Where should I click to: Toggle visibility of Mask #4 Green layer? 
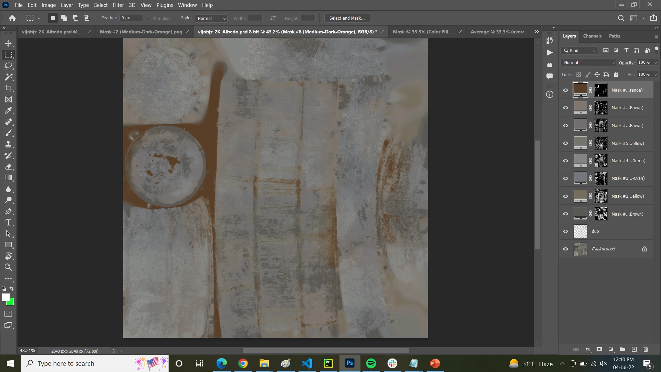[565, 161]
